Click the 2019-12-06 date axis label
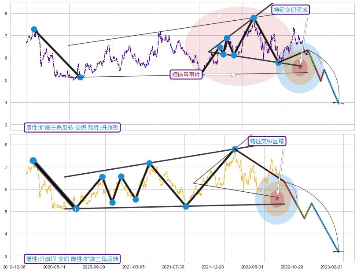This screenshot has width=357, height=272. pos(14,267)
